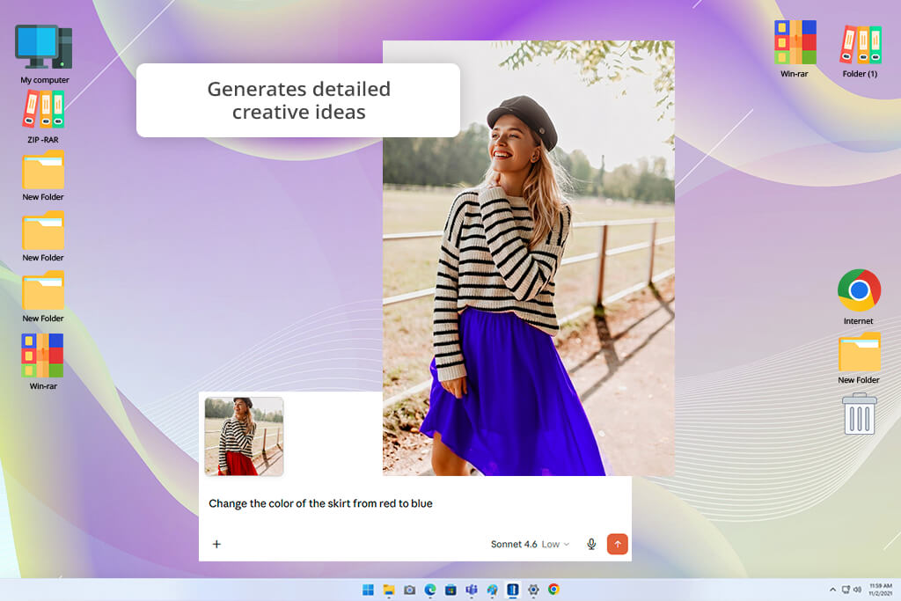Open File Explorer from the taskbar
The image size is (901, 601).
pos(389,590)
